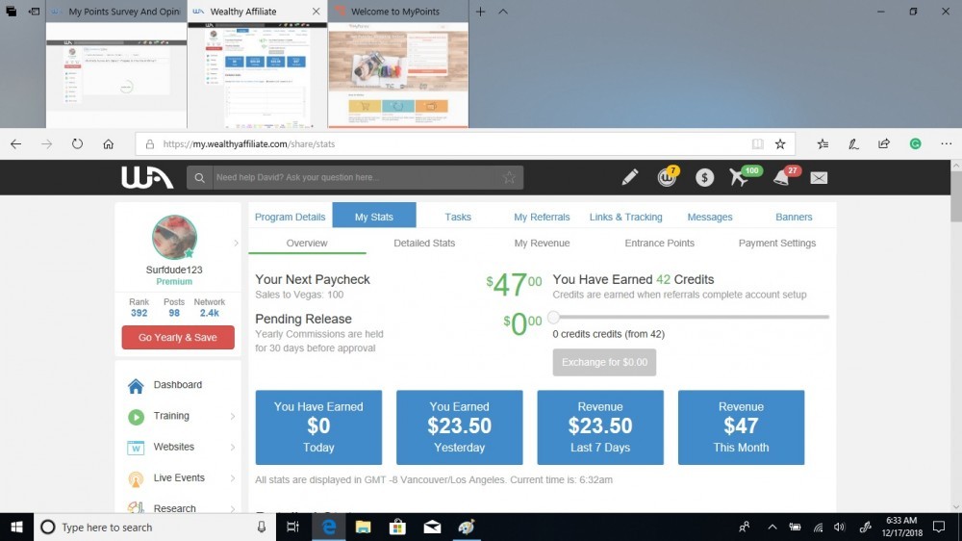Screen dimensions: 962x541
Task: Select the Overview sub-tab
Action: click(x=307, y=244)
